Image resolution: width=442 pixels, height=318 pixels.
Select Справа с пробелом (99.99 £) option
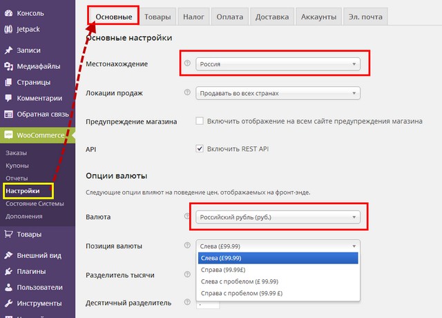[x=278, y=293]
